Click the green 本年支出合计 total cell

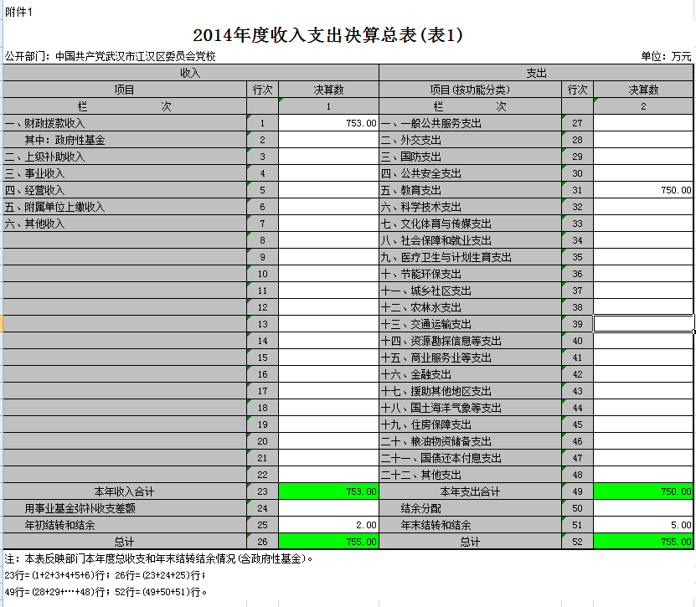click(x=643, y=491)
